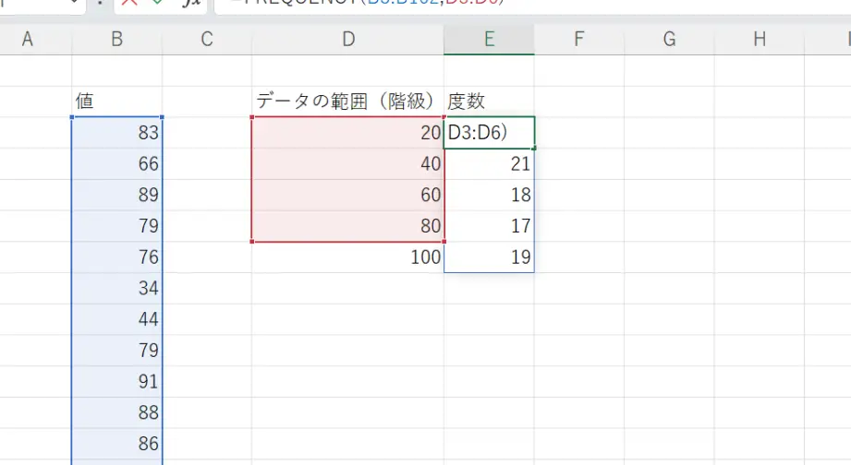851x465 pixels.
Task: Click the 値 header cell
Action: coord(116,101)
